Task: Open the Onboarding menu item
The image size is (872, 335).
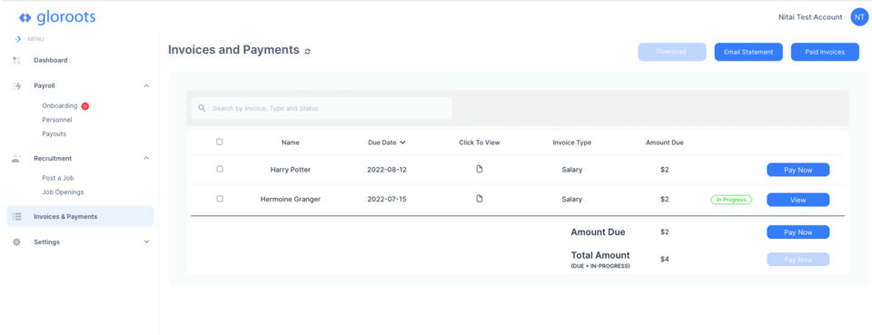Action: click(60, 105)
